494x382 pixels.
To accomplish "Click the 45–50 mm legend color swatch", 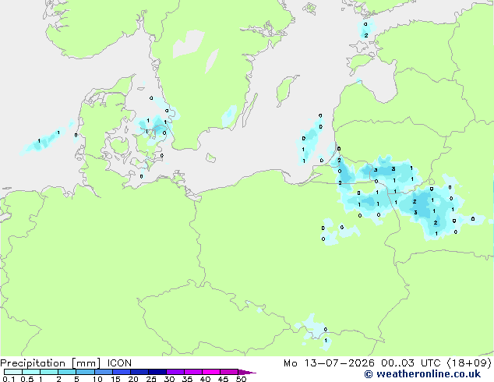I will [x=229, y=372].
